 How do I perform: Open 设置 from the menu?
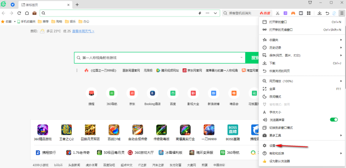(x=302, y=146)
